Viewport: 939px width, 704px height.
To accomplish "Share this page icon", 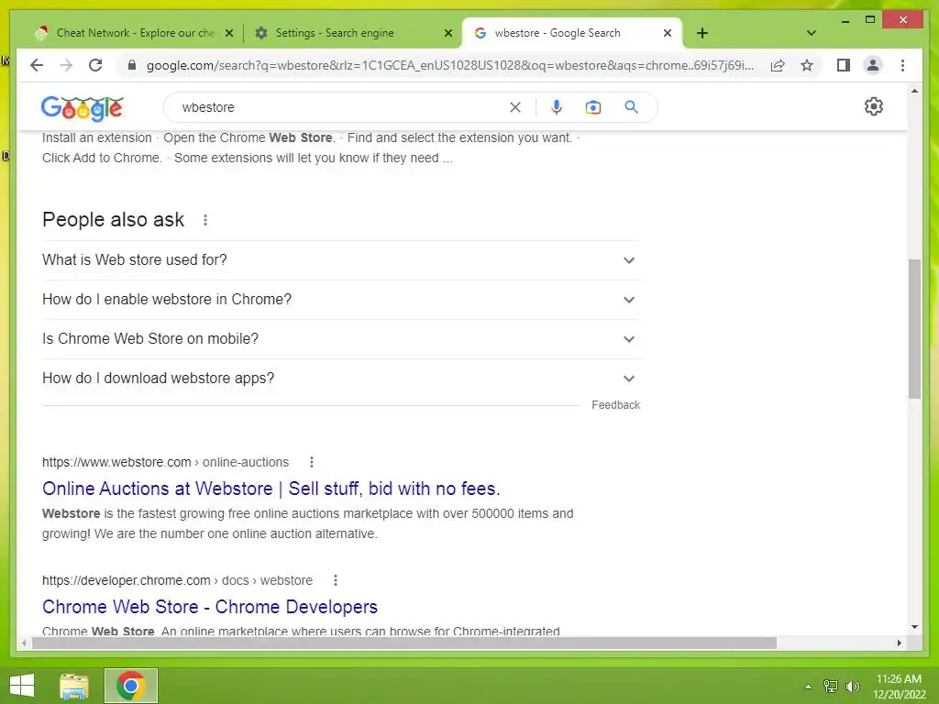I will coord(778,65).
